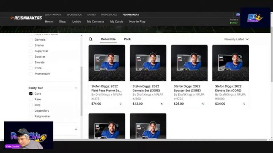
Task: Check the Momentum set filter
Action: pos(31,74)
